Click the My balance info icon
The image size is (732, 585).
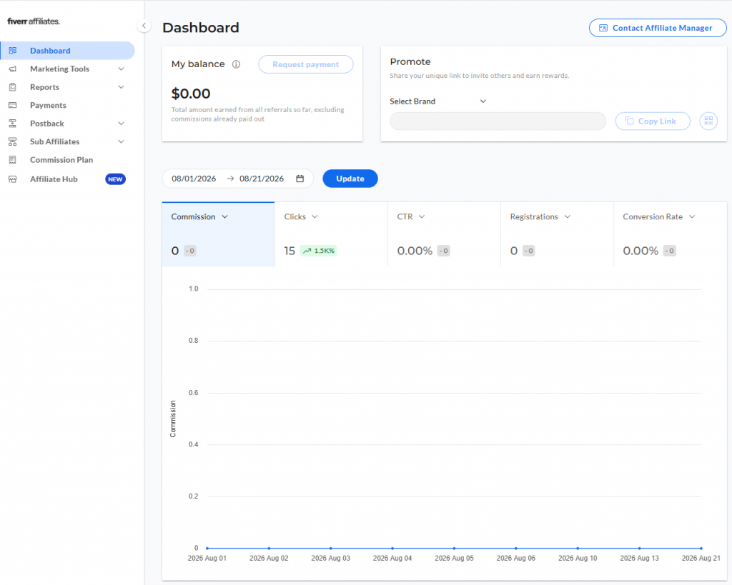[236, 64]
